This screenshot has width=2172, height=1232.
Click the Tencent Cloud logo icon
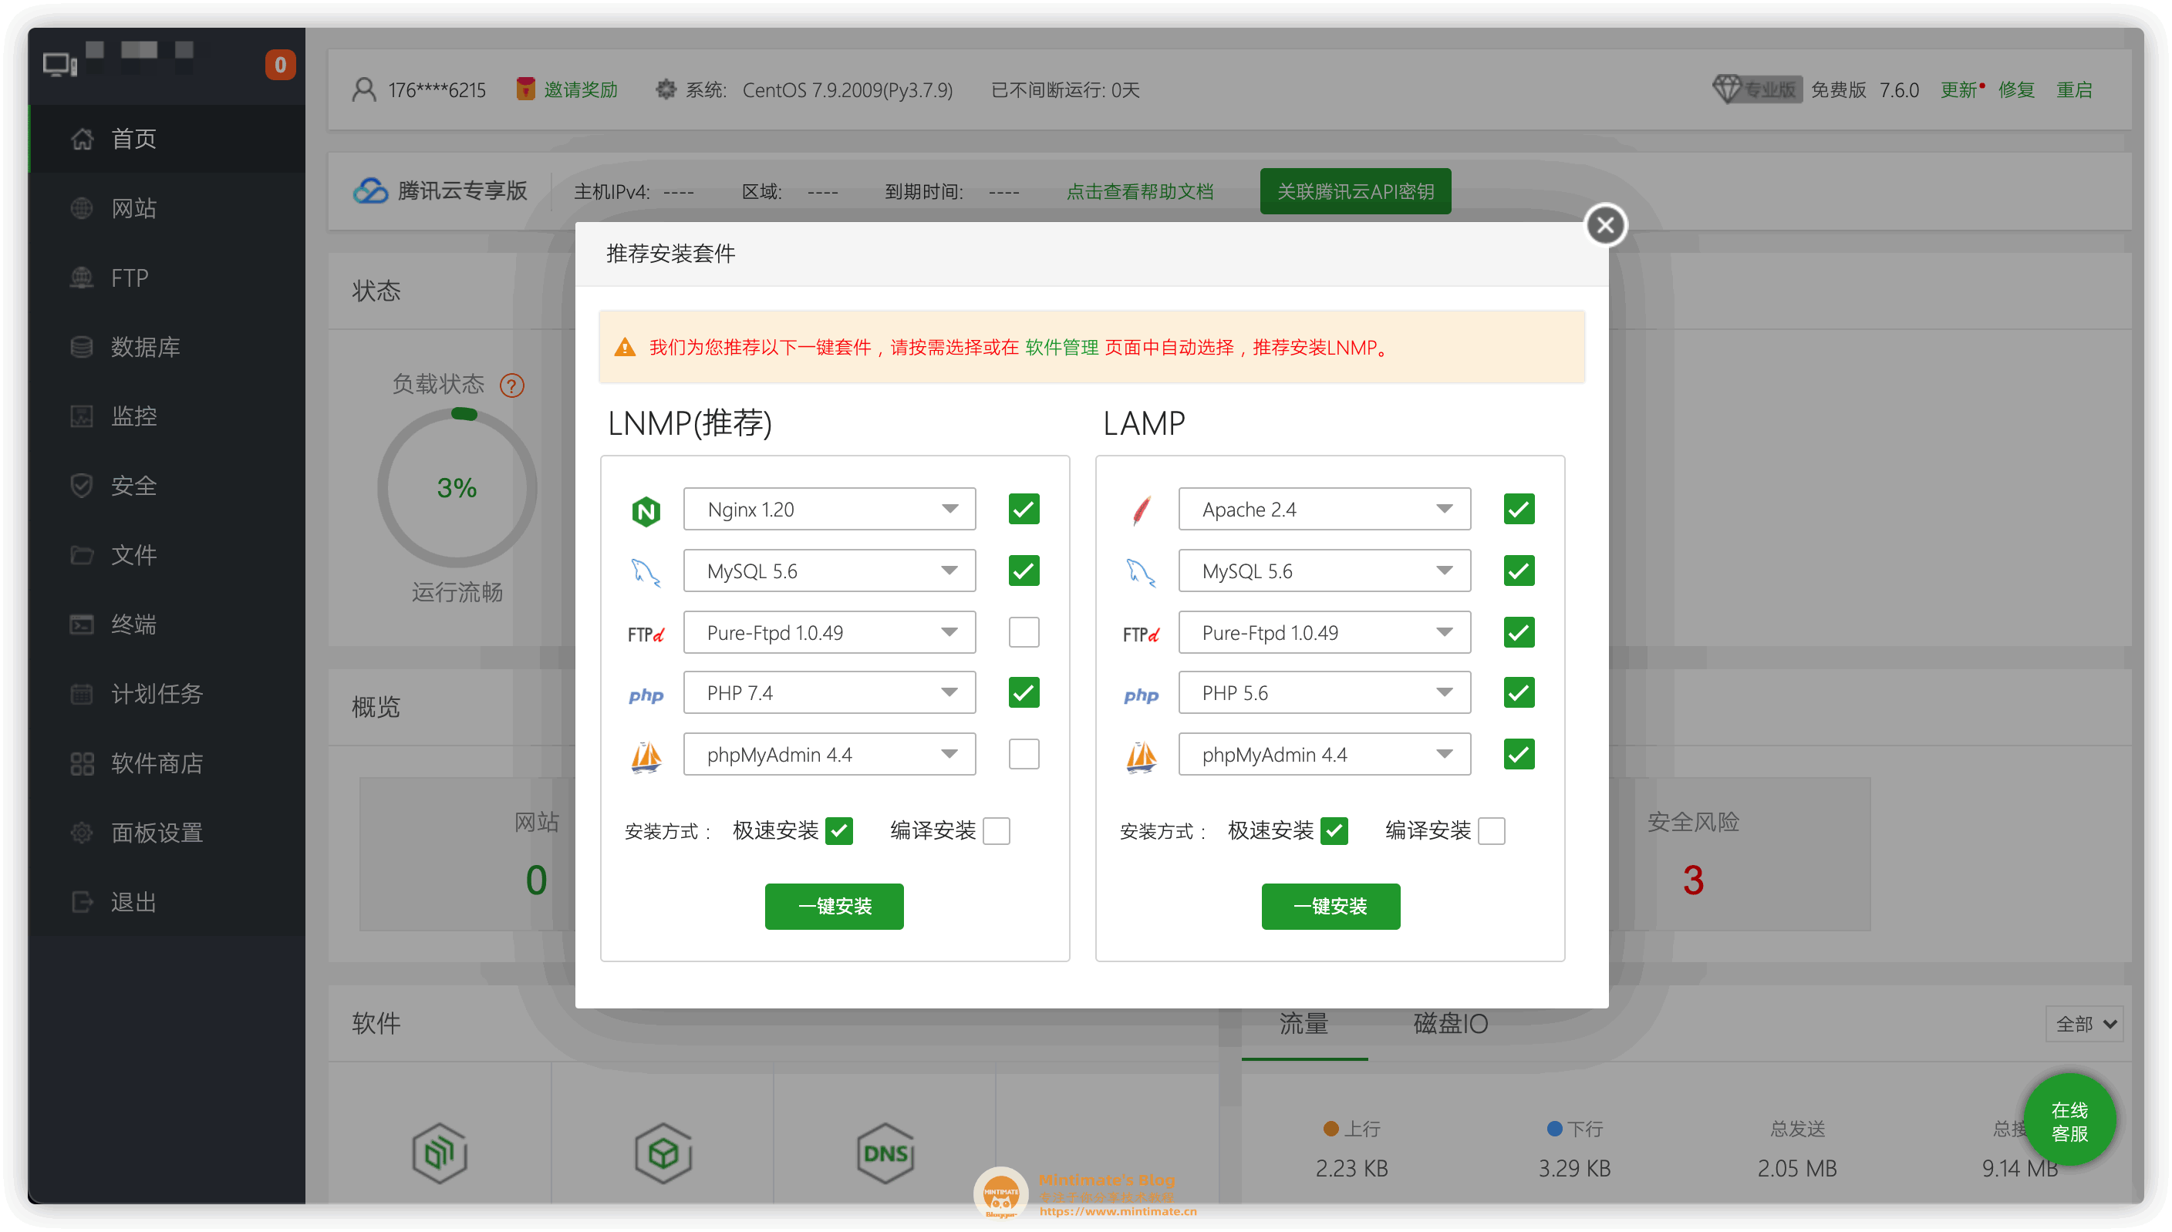point(371,191)
